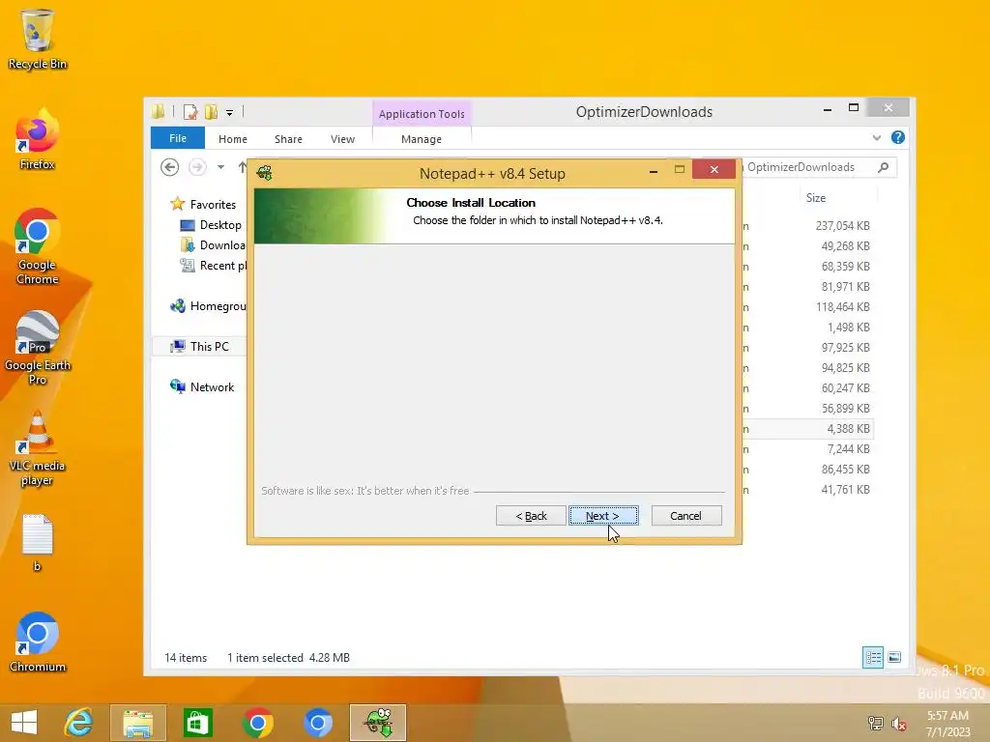This screenshot has height=742, width=990.
Task: Click the Back button in Setup
Action: (531, 516)
